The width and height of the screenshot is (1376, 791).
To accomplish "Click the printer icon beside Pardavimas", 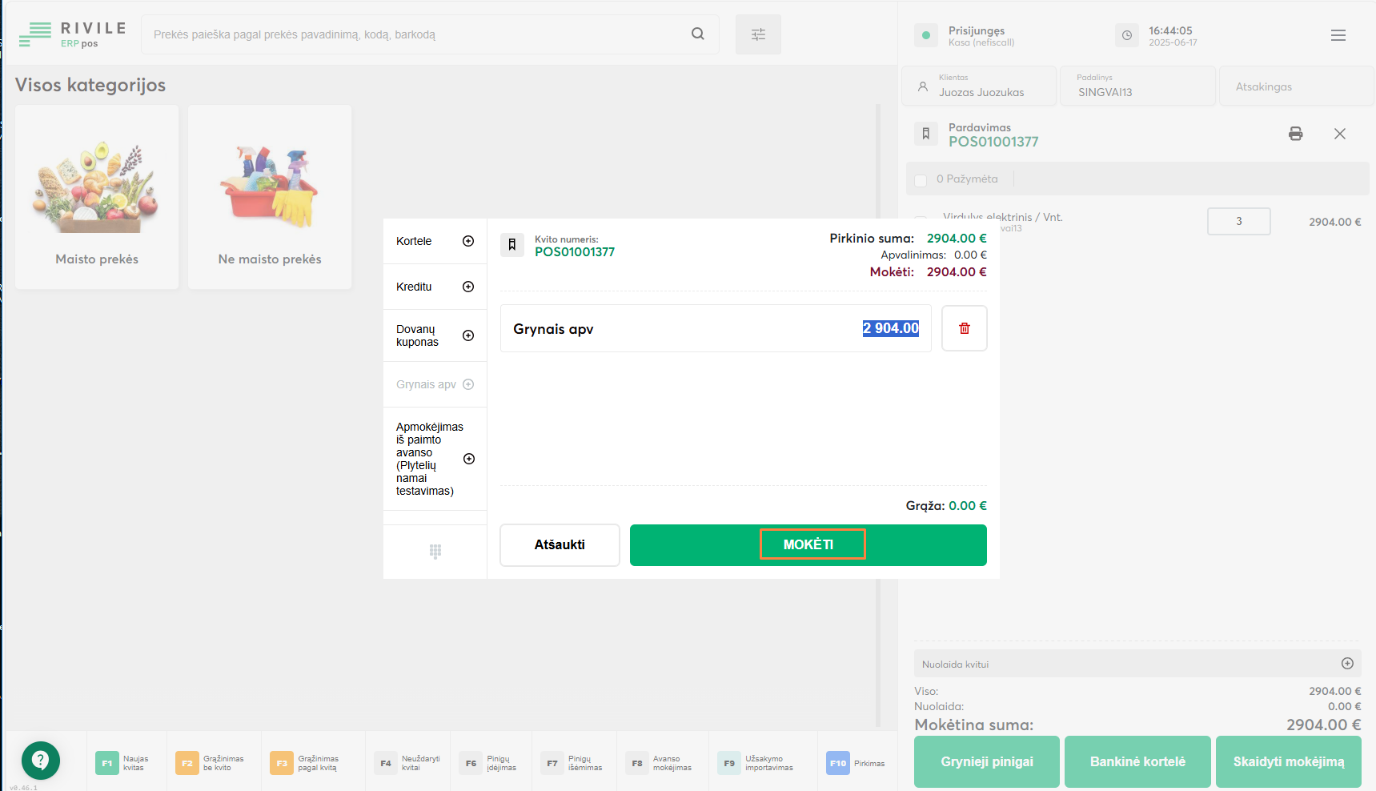I will [1295, 134].
